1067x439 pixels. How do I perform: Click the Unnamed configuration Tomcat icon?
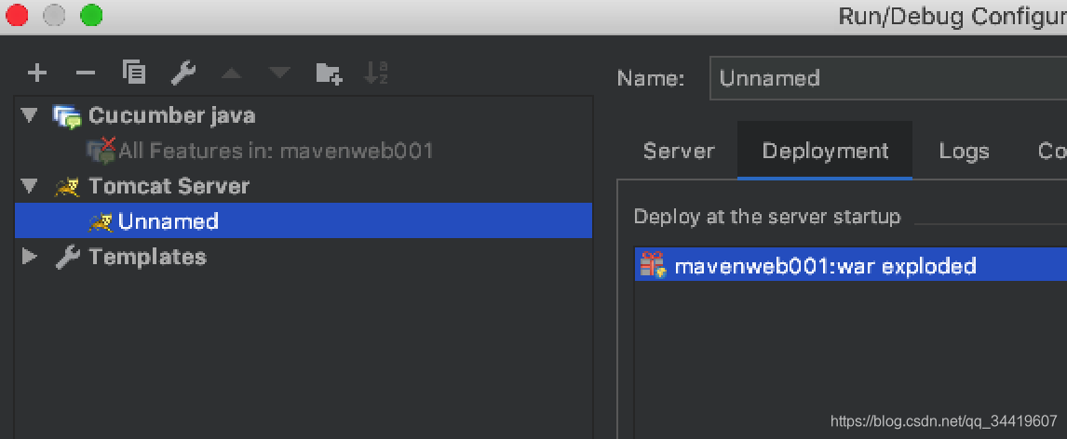click(x=100, y=221)
